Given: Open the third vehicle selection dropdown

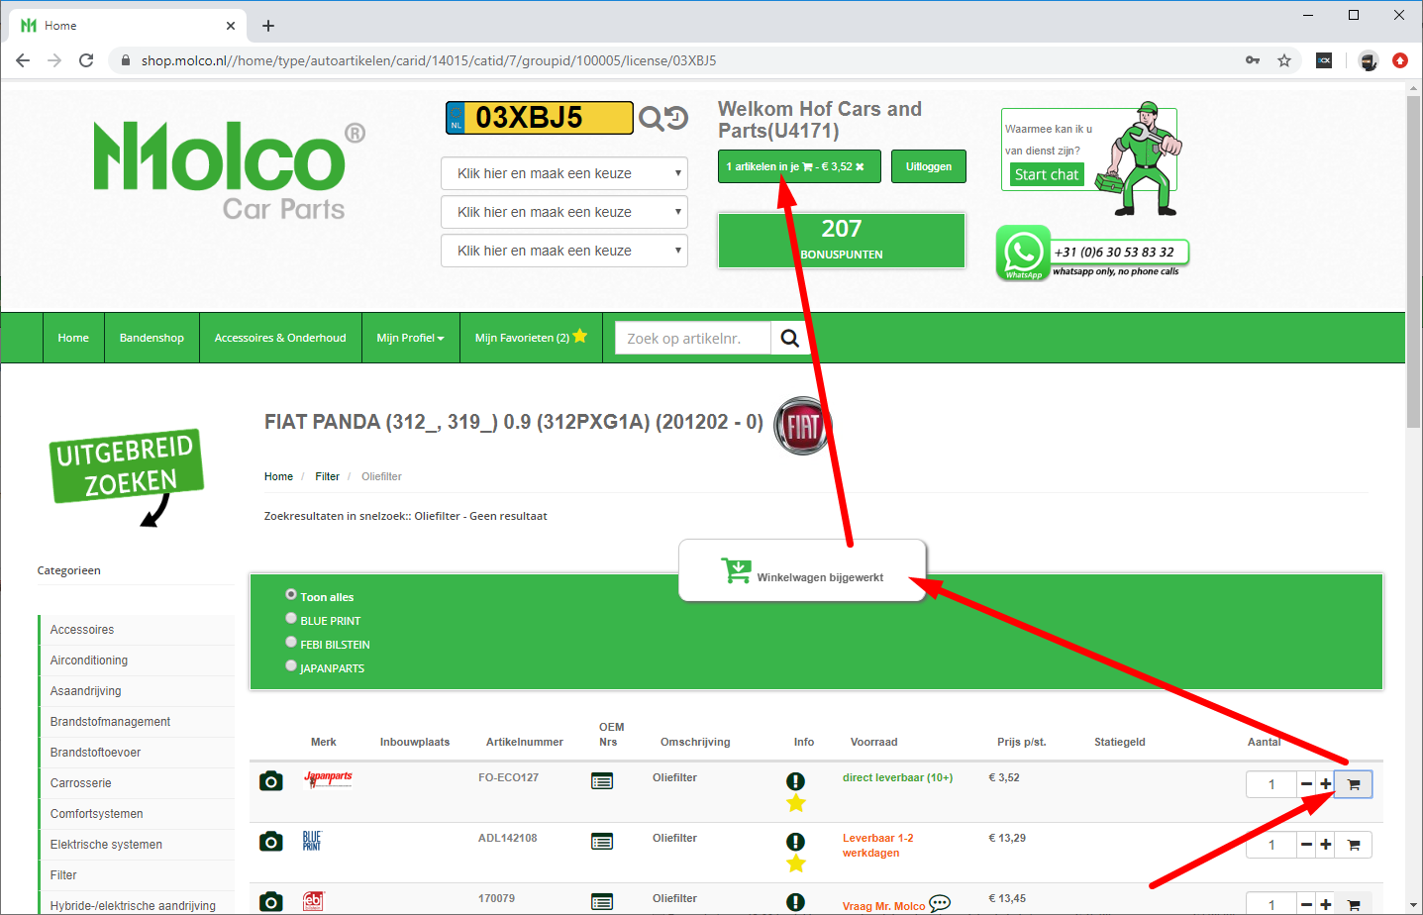Looking at the screenshot, I should 564,251.
